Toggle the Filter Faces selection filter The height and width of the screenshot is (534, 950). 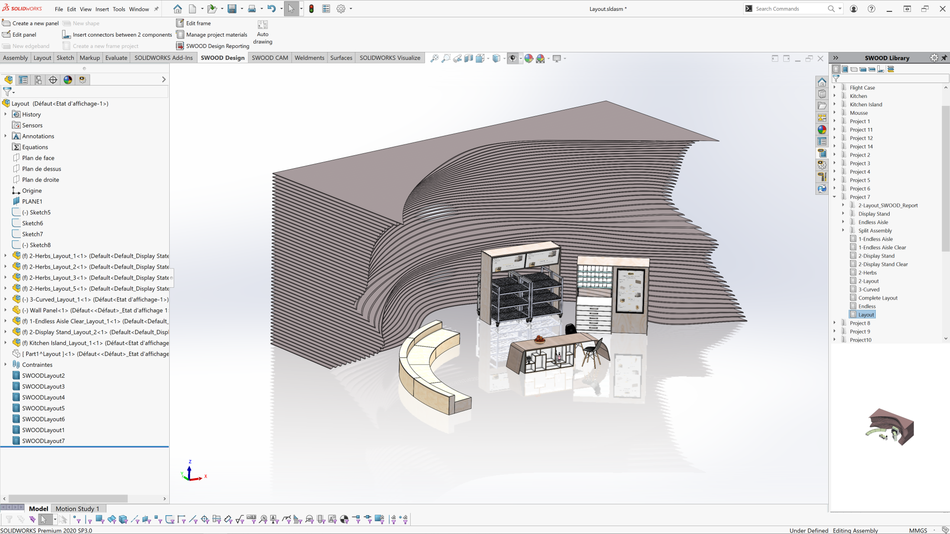click(x=100, y=519)
